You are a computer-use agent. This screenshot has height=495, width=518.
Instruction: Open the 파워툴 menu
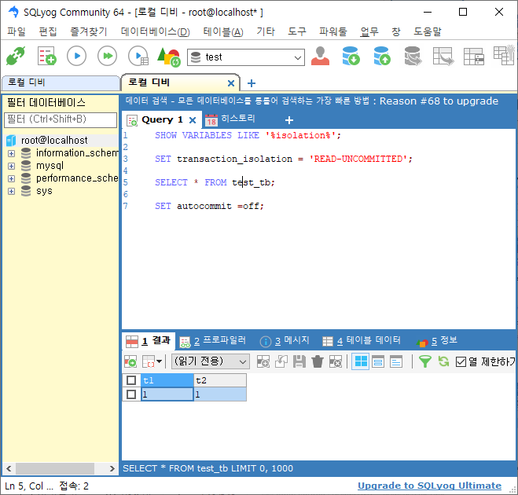pos(333,31)
